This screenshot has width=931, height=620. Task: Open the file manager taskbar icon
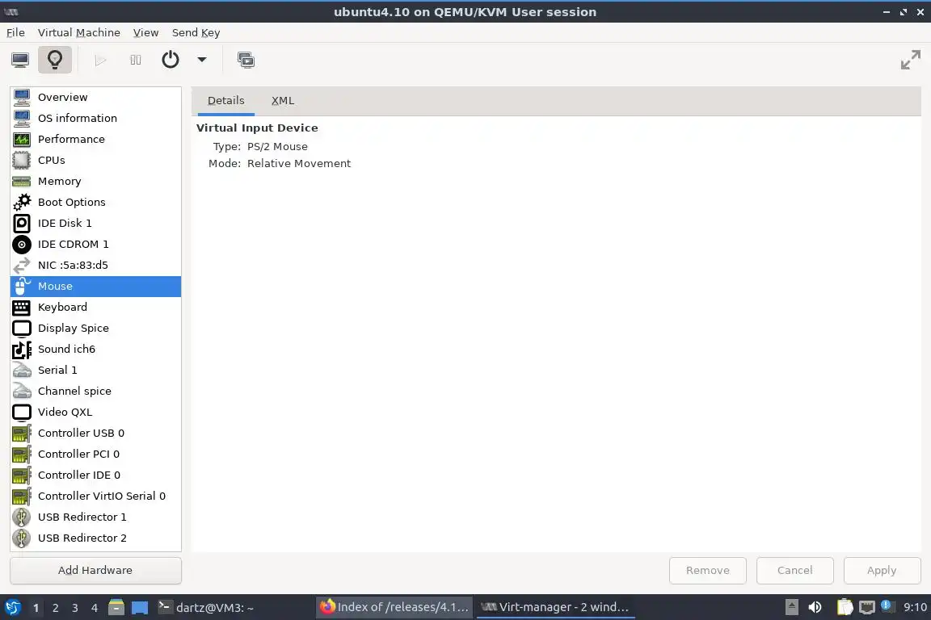[x=116, y=607]
